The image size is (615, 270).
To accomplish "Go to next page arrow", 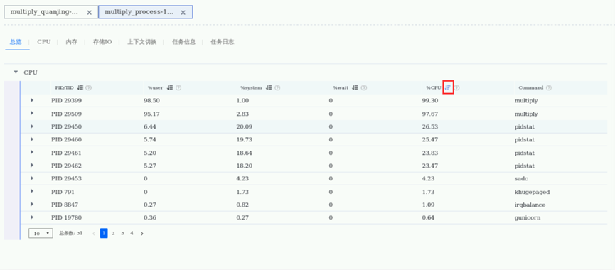I will [142, 234].
